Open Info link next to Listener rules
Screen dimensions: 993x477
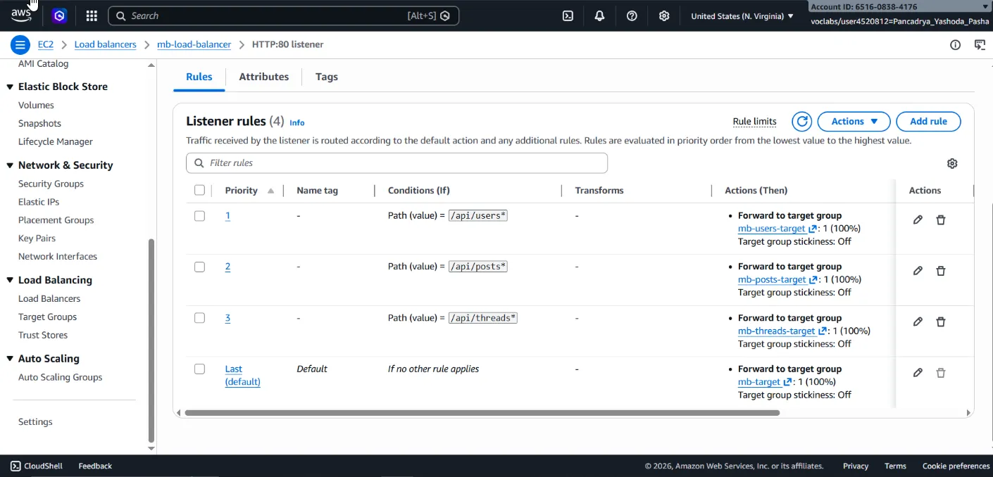pyautogui.click(x=297, y=122)
